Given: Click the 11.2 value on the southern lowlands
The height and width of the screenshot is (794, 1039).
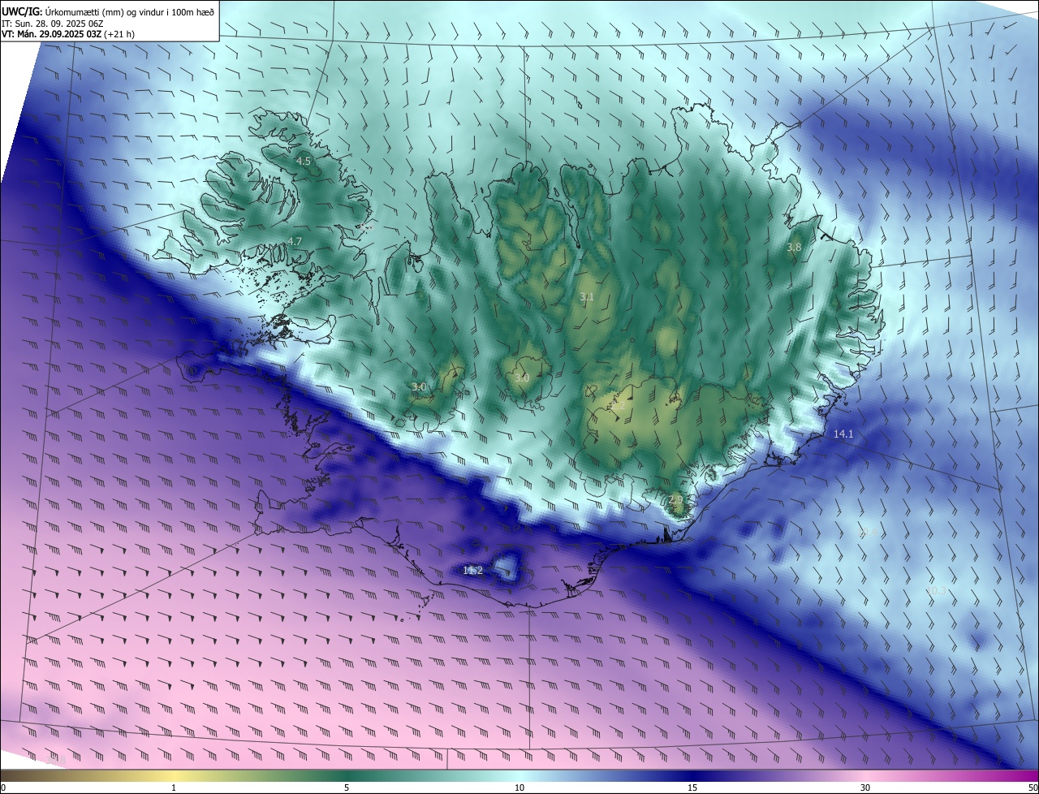Looking at the screenshot, I should pyautogui.click(x=472, y=571).
